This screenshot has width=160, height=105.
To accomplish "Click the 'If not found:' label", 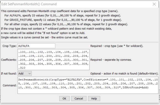I will (x=9, y=73).
